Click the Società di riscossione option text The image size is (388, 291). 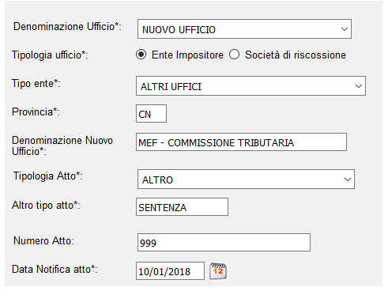coord(296,55)
